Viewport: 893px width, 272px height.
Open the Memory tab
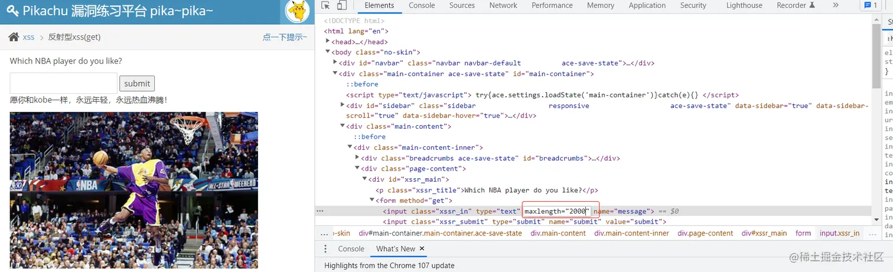601,5
